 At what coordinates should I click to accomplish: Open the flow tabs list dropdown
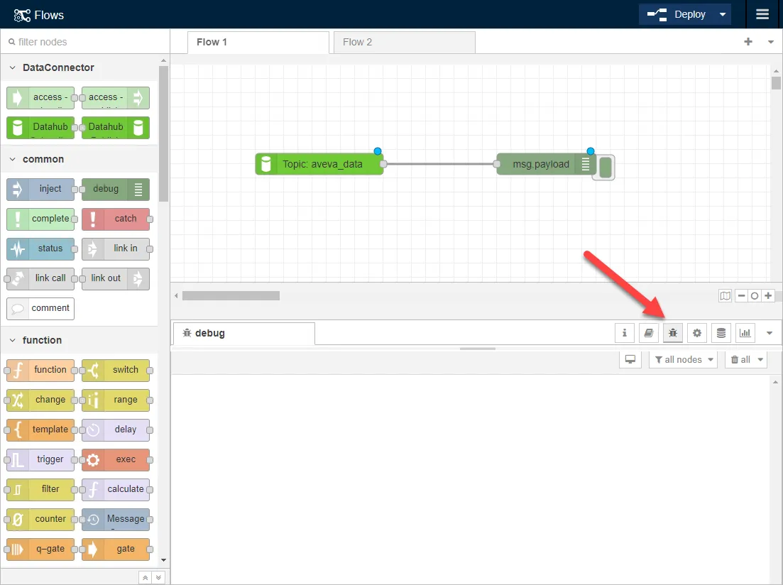pyautogui.click(x=770, y=42)
